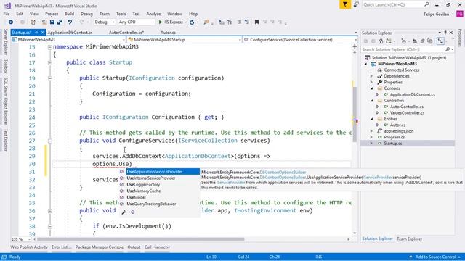Collapse the ConfigureServices method at line 27

click(x=50, y=141)
